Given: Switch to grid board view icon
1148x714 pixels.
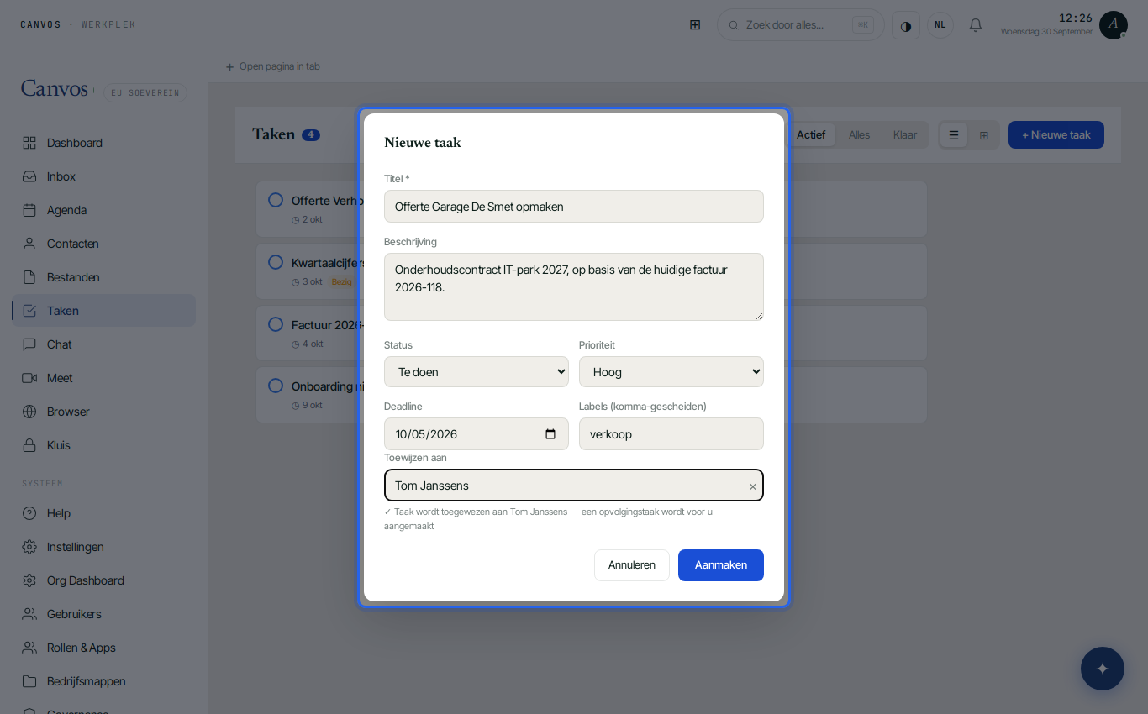Looking at the screenshot, I should point(984,135).
